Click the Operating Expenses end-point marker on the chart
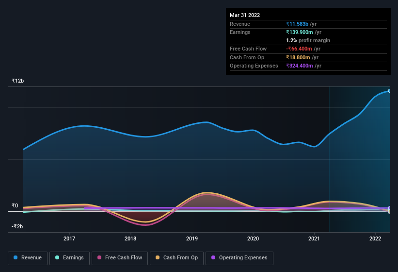Viewport: 398px width, 272px height. 390,208
